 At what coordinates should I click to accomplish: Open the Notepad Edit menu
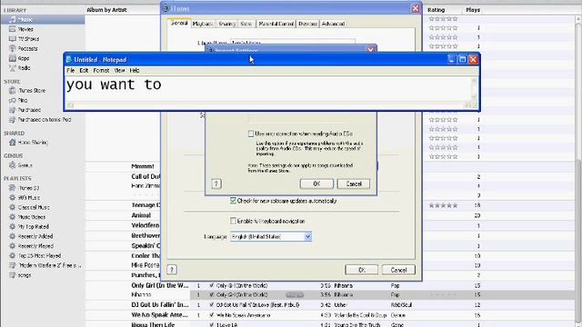(x=84, y=70)
